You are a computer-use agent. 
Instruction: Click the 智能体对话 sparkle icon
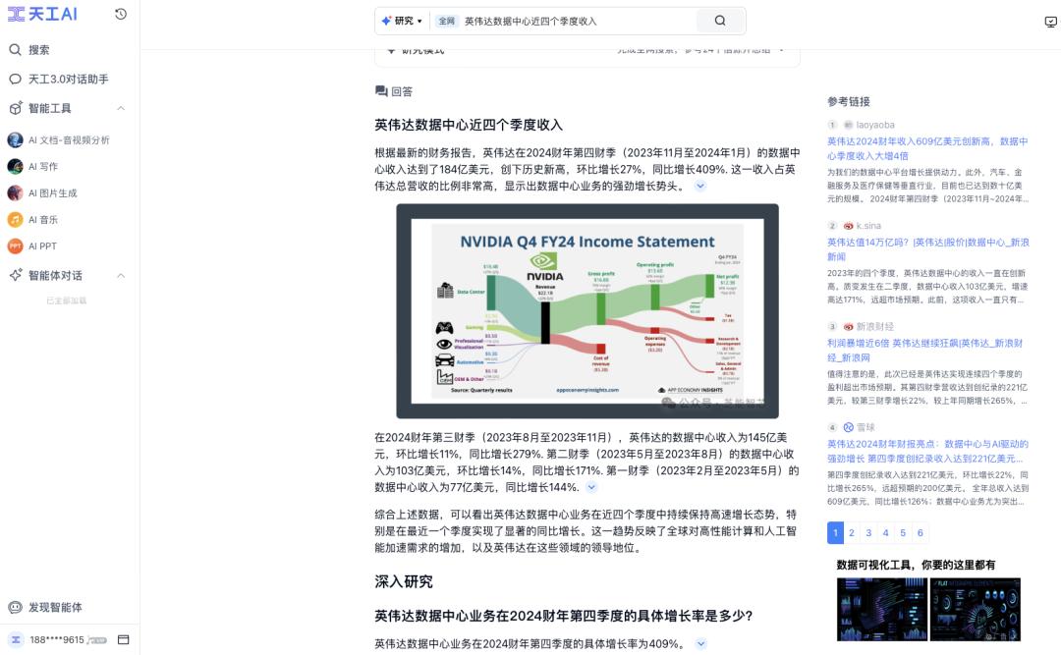tap(16, 275)
